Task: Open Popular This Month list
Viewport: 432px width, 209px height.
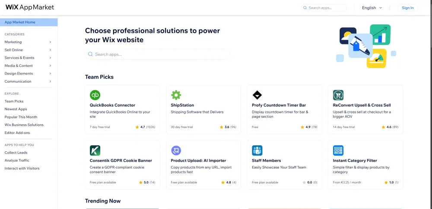Action: click(21, 117)
